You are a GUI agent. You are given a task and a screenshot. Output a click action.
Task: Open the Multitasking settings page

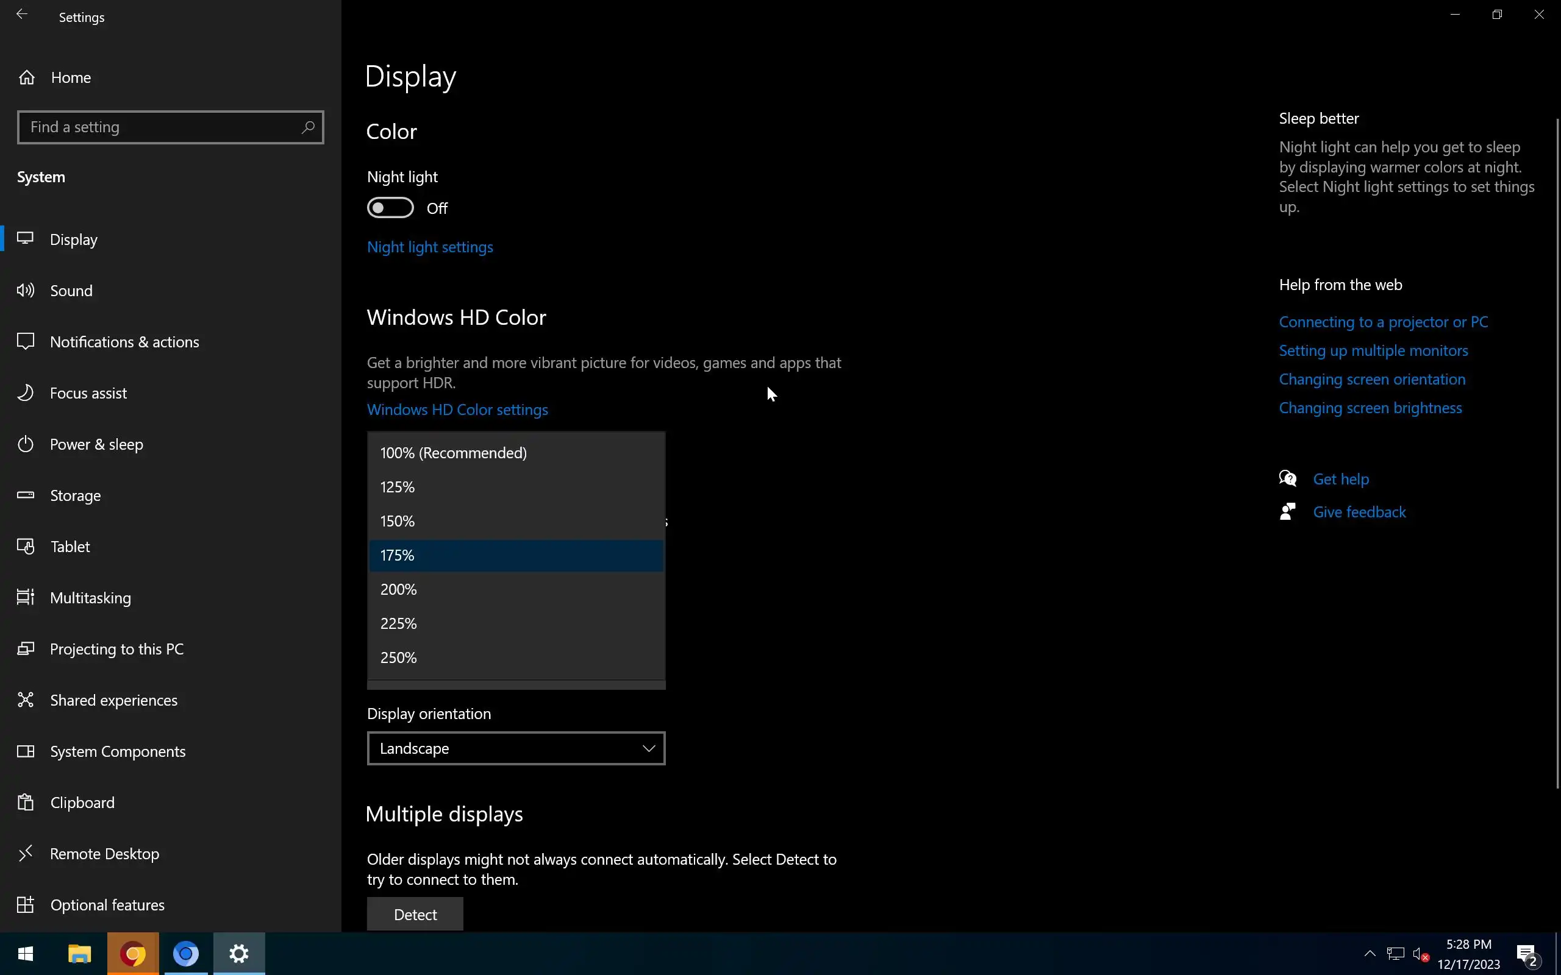[90, 598]
